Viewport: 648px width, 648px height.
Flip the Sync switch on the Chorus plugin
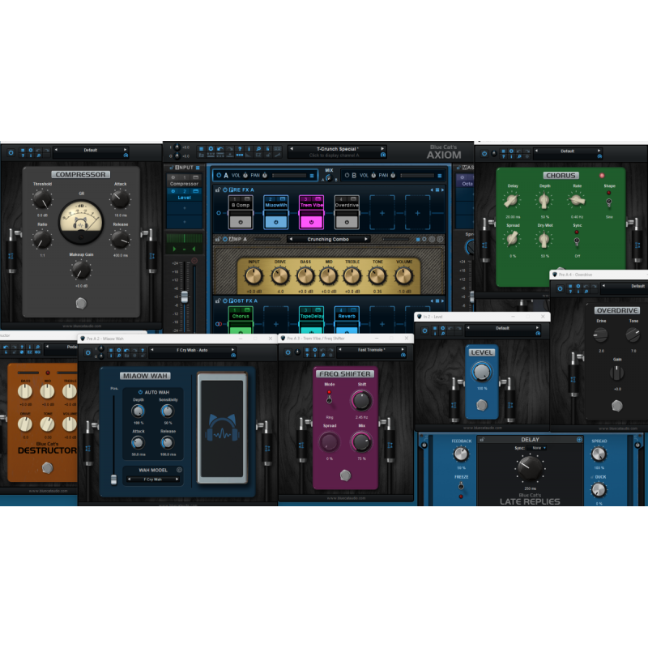(577, 241)
